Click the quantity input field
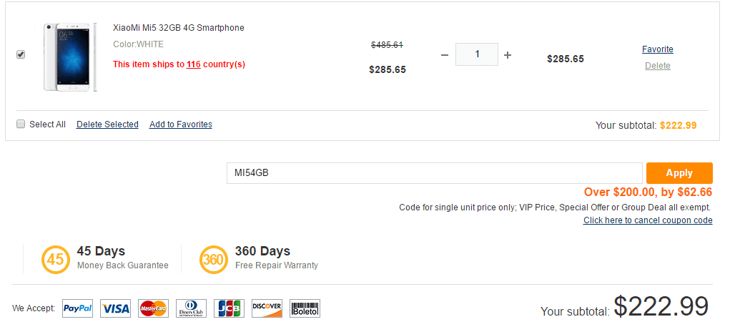 click(x=476, y=55)
